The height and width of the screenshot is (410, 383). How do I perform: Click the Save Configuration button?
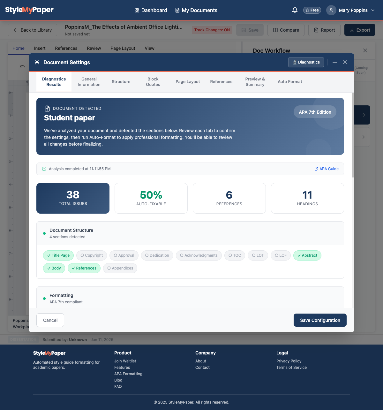[320, 320]
